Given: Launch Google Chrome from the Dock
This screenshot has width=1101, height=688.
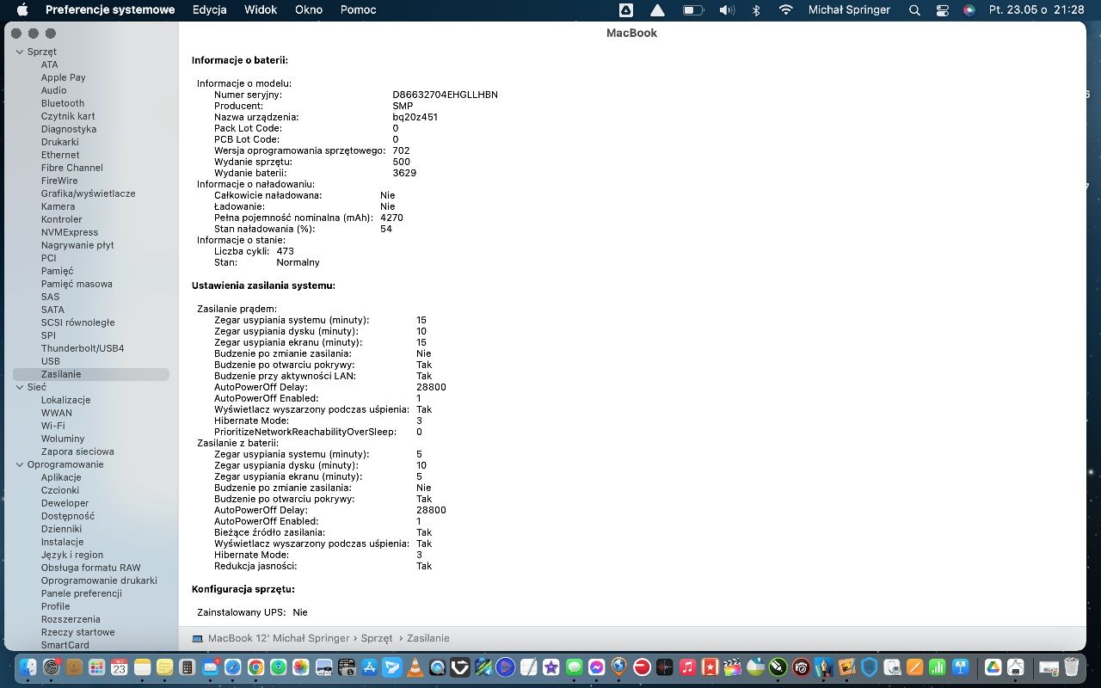Looking at the screenshot, I should (255, 667).
